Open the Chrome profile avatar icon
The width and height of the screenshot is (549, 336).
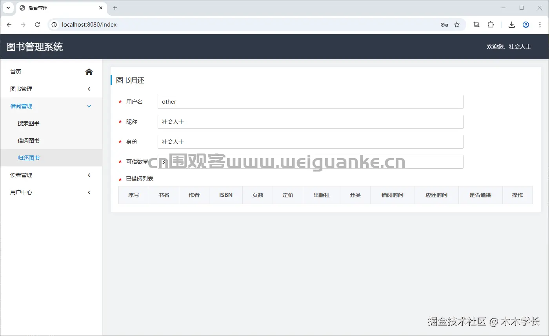(526, 25)
